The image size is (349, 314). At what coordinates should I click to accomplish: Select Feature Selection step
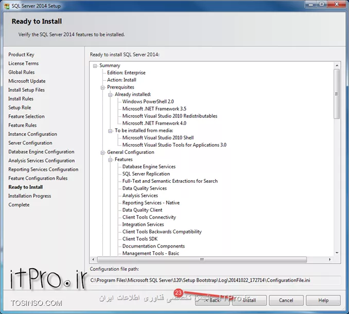pyautogui.click(x=26, y=116)
